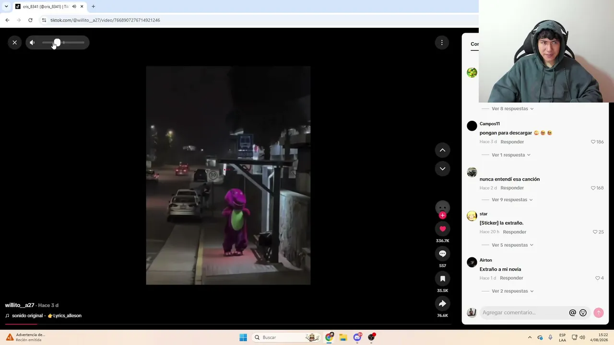Image resolution: width=614 pixels, height=345 pixels.
Task: Expand "Ver 2 respuestas" under Airton's comment
Action: (x=512, y=291)
